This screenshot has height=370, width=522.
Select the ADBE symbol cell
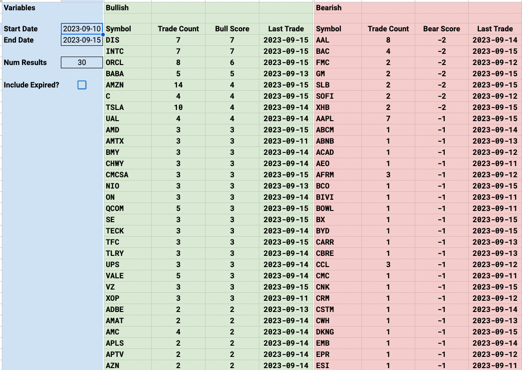(127, 310)
